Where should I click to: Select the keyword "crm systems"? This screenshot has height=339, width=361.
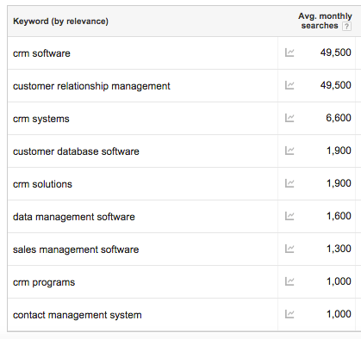coord(41,119)
